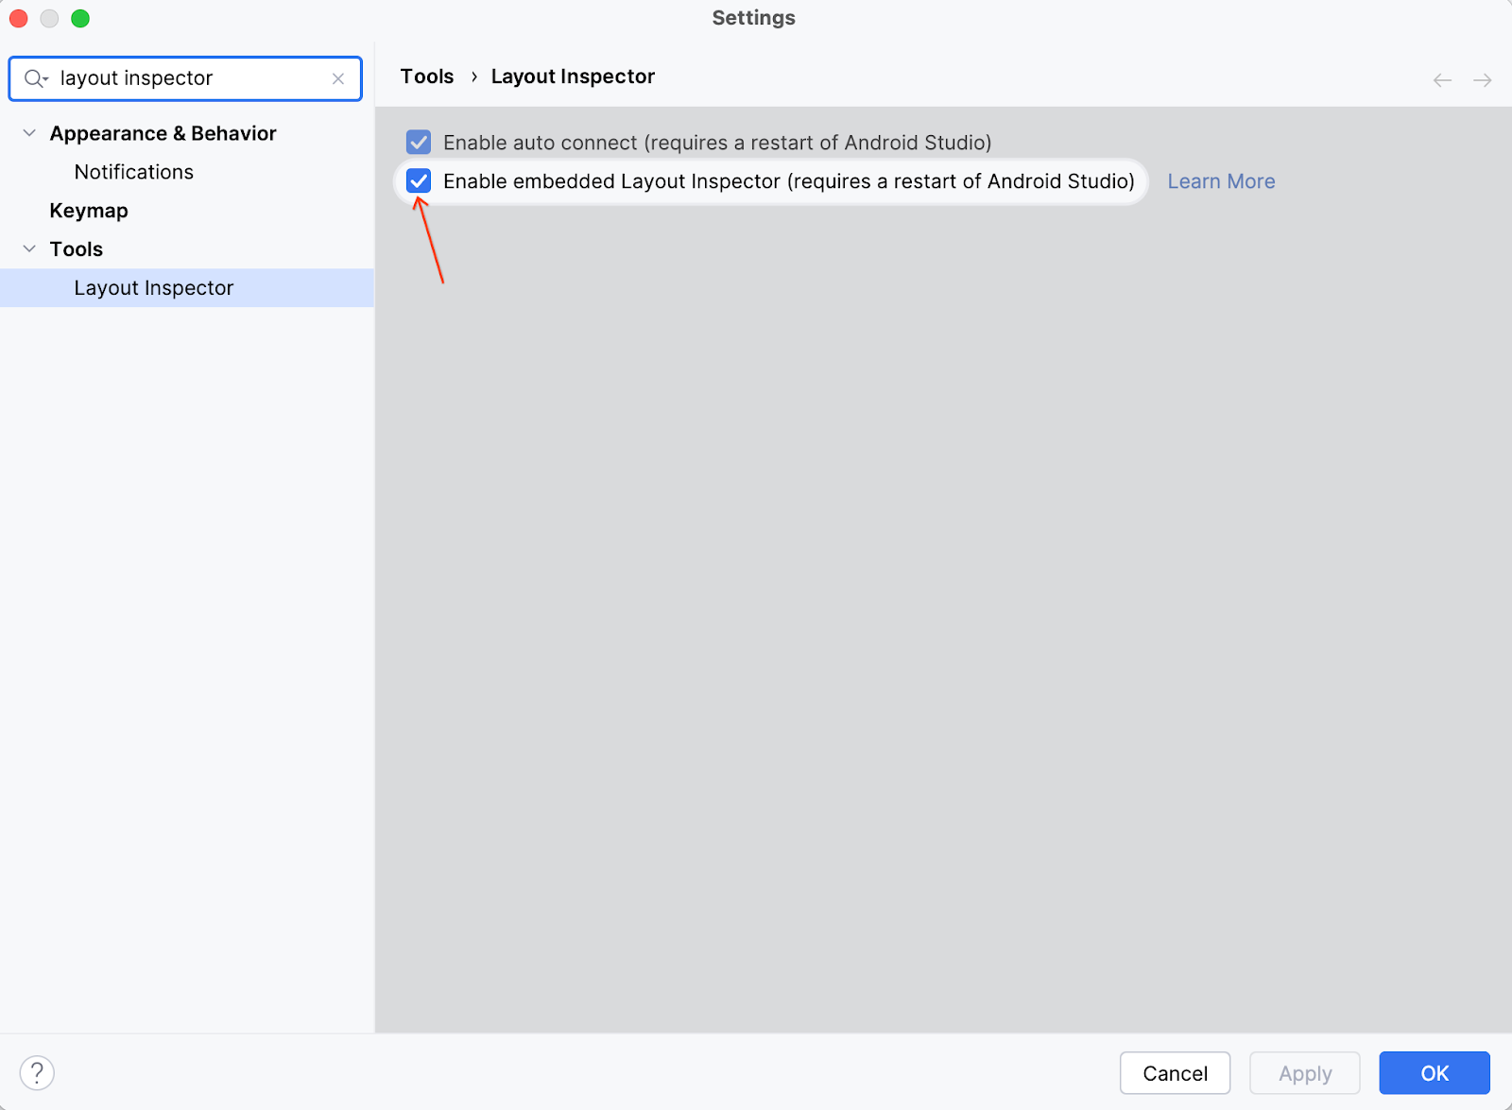Collapse the Appearance & Behavior section
Image resolution: width=1512 pixels, height=1110 pixels.
click(x=27, y=133)
